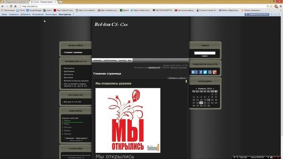Select the ГЛАВНАЯ site nav tab

click(x=97, y=60)
